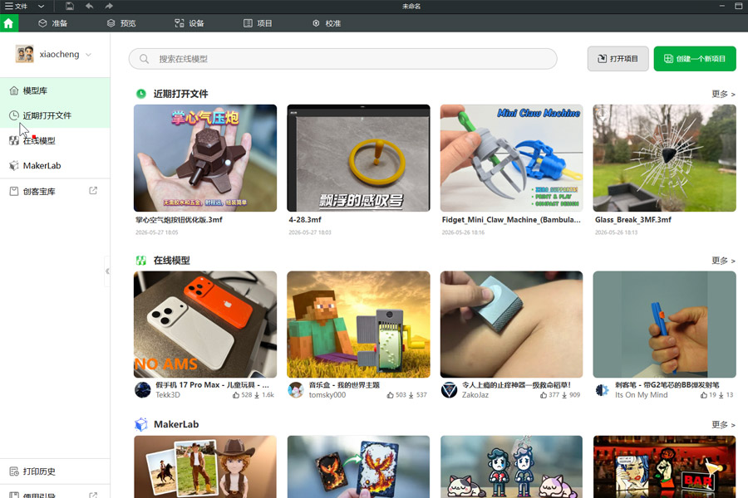
Task: Open the Glass_Break_3MF.3mf thumbnail
Action: click(x=665, y=158)
